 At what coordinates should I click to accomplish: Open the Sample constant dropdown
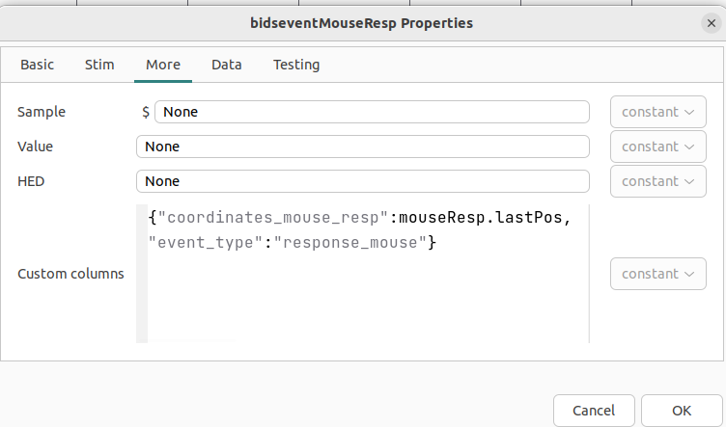pos(658,112)
